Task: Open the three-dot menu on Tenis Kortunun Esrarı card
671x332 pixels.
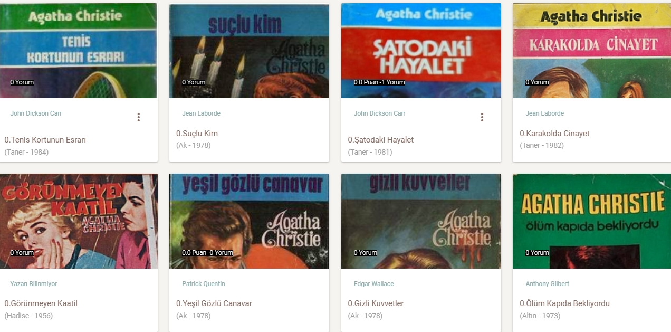Action: pos(139,117)
